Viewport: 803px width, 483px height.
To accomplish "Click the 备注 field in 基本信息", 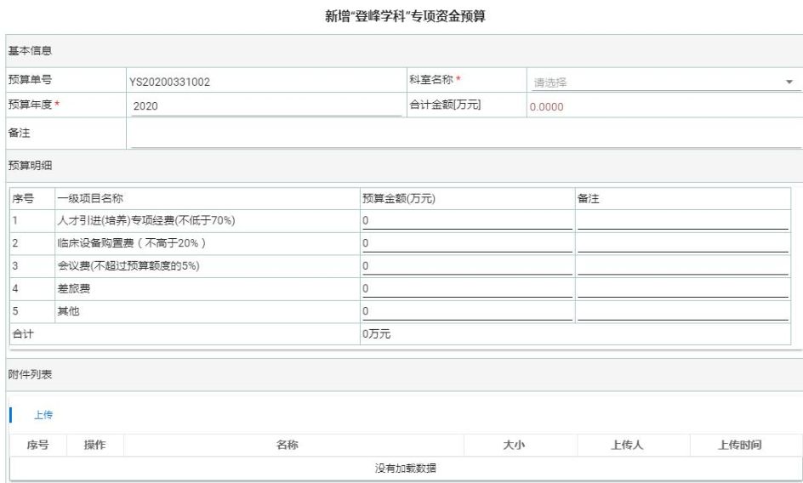I will point(464,134).
